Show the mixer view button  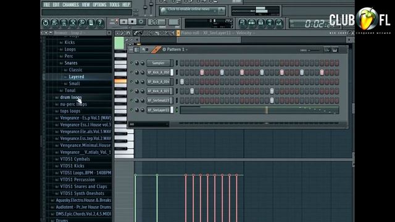point(279,23)
